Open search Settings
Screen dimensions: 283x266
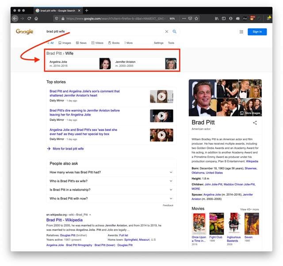tap(158, 43)
